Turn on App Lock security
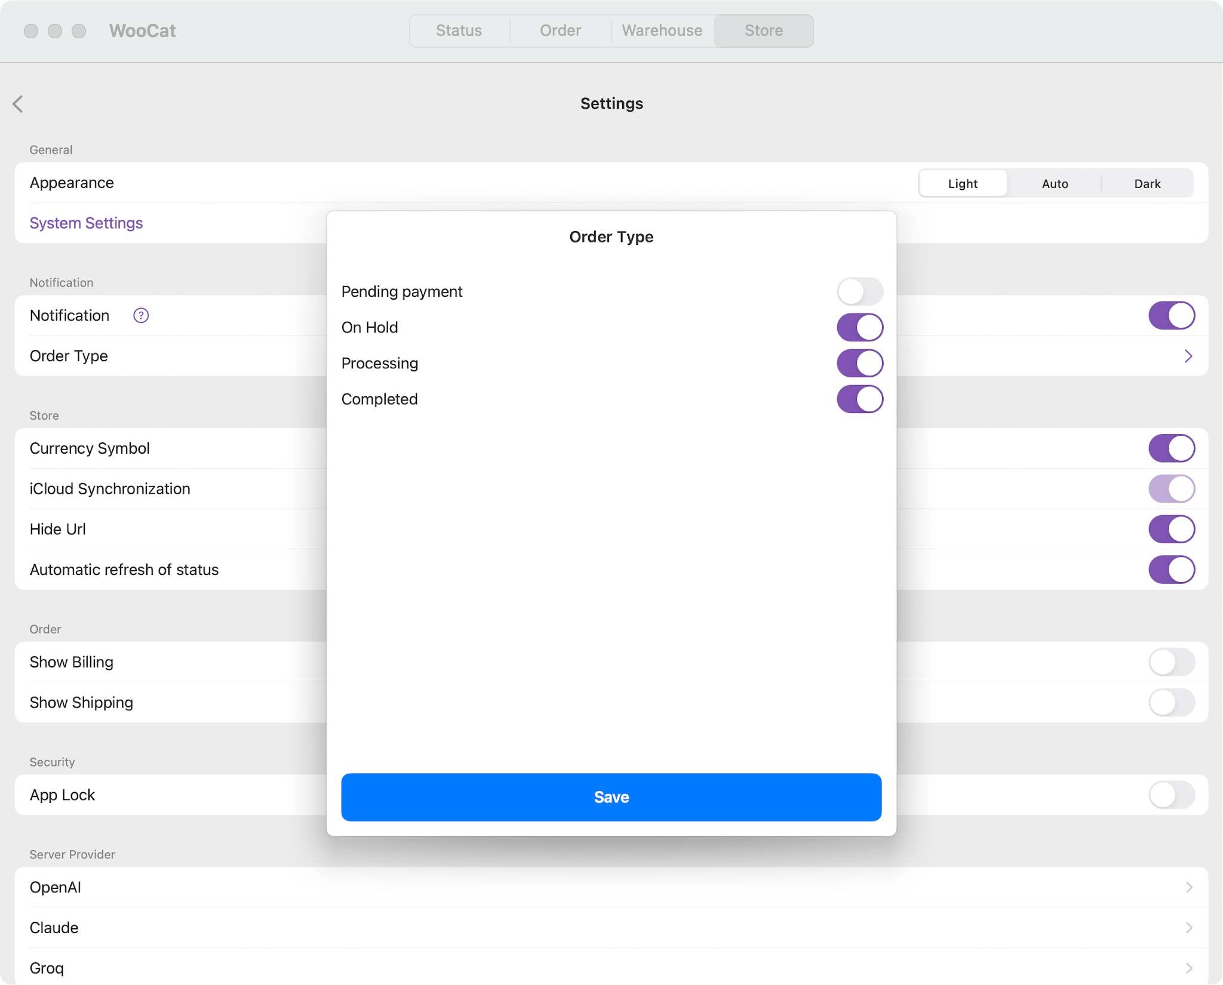 click(x=1170, y=795)
